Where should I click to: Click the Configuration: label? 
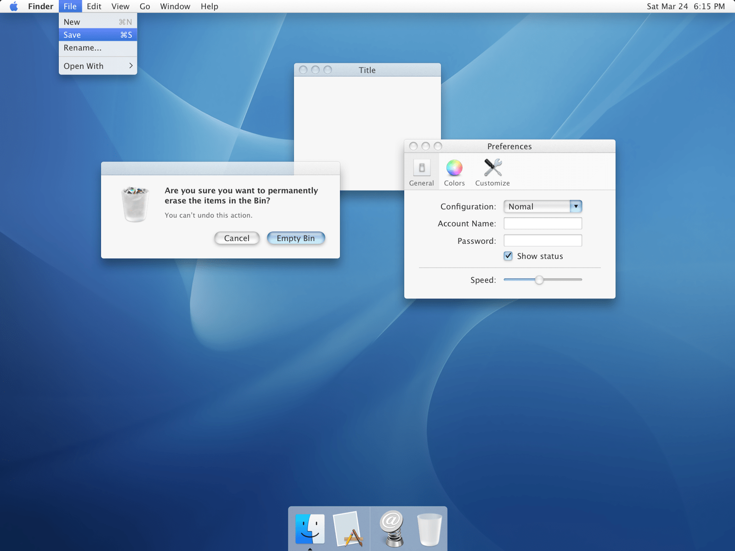tap(468, 207)
